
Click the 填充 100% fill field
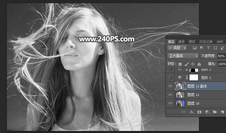[222, 64]
